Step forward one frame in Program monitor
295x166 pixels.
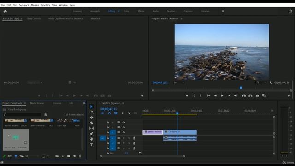(x=229, y=95)
